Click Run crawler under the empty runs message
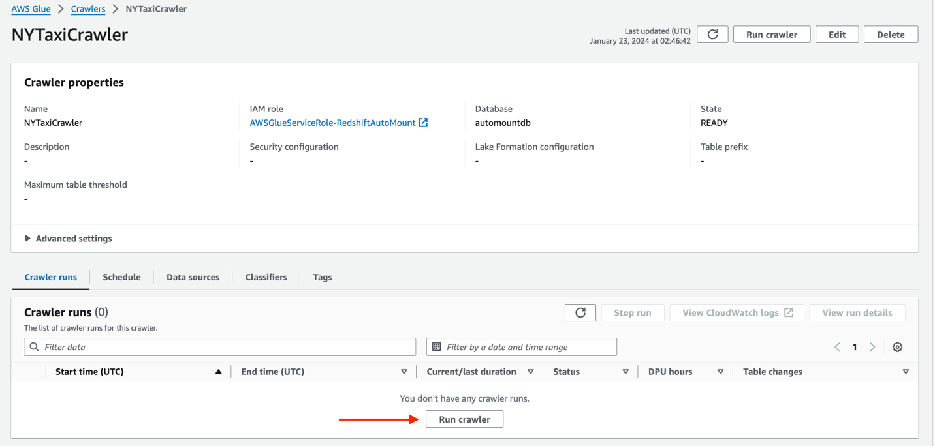The image size is (935, 446). 465,419
